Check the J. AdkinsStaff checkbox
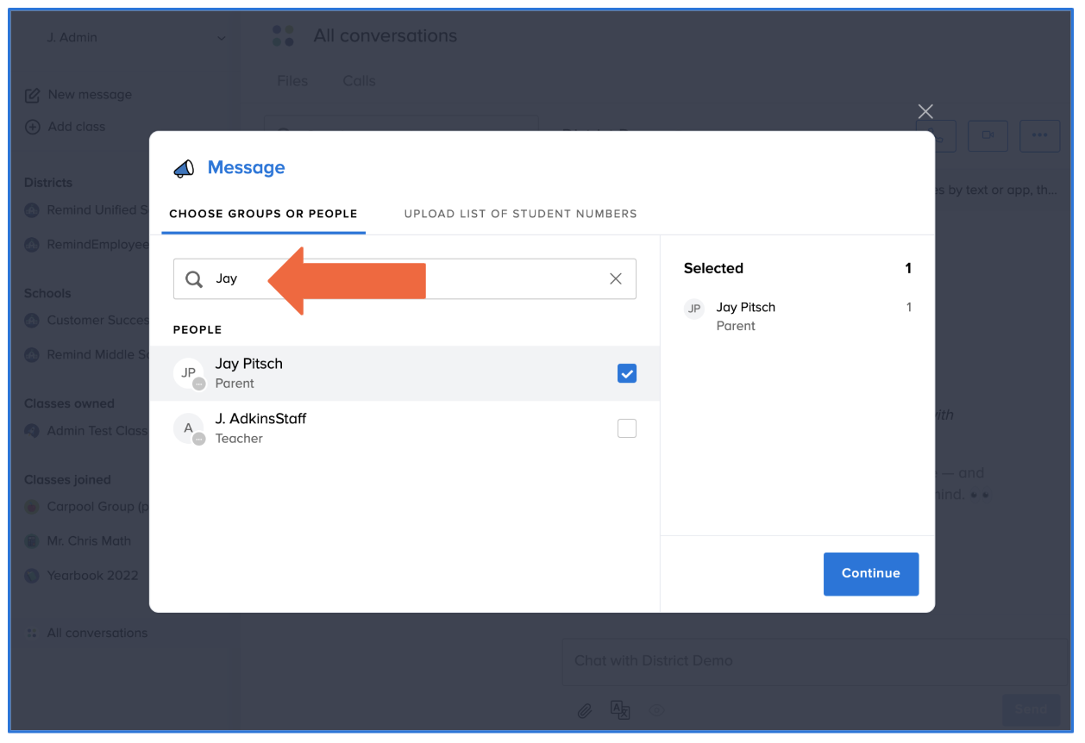This screenshot has width=1085, height=743. (x=627, y=428)
